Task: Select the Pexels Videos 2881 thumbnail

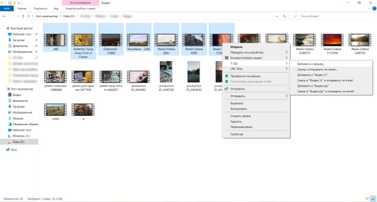Action: coord(166,40)
